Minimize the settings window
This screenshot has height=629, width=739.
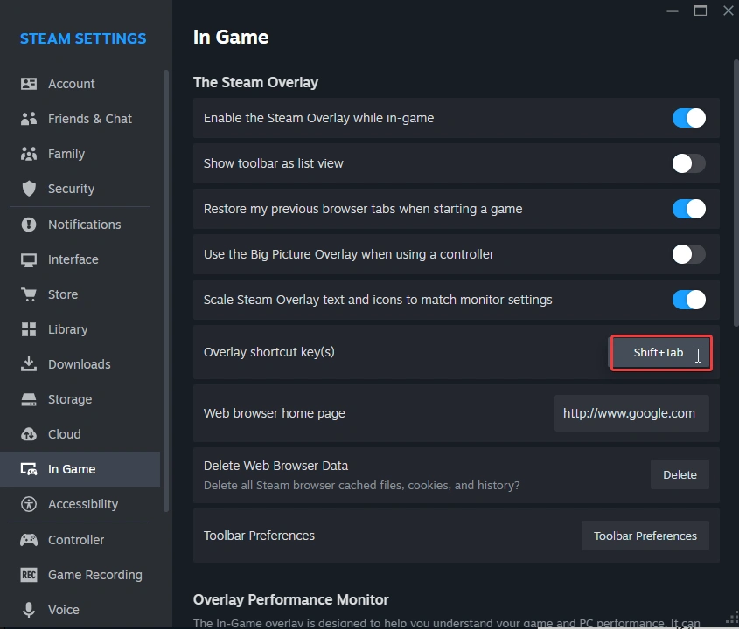tap(673, 10)
